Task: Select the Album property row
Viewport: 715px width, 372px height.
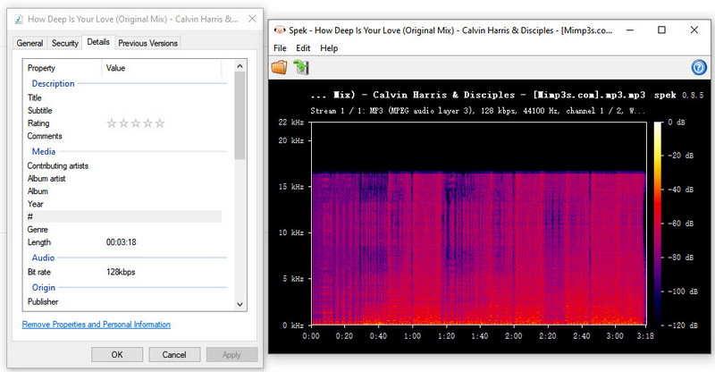Action: pyautogui.click(x=124, y=191)
